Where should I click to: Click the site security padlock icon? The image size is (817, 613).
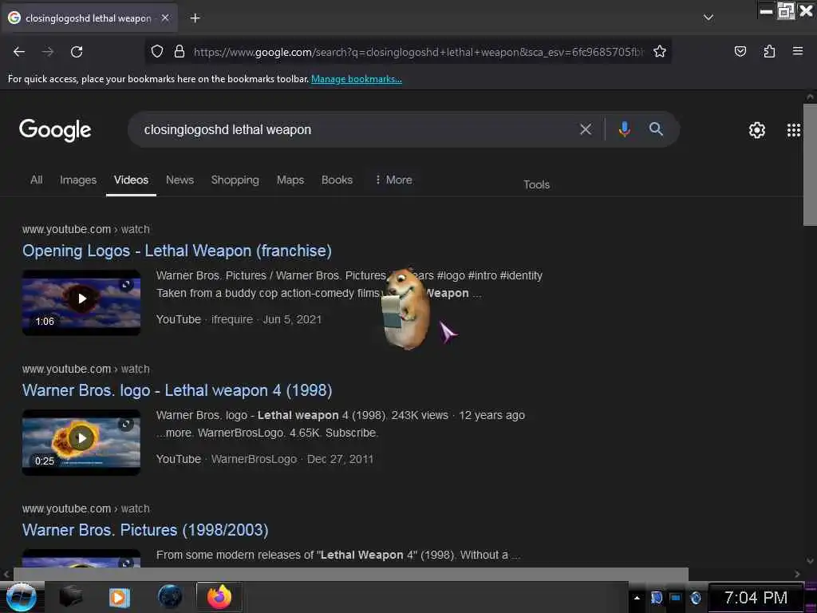pyautogui.click(x=180, y=52)
